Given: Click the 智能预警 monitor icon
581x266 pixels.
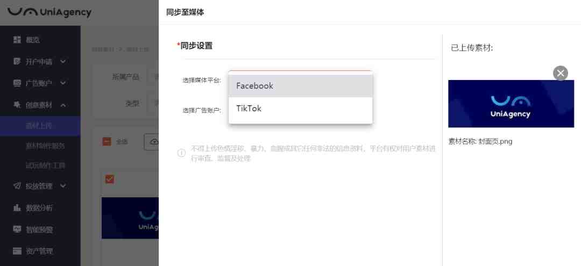Looking at the screenshot, I should 17,229.
